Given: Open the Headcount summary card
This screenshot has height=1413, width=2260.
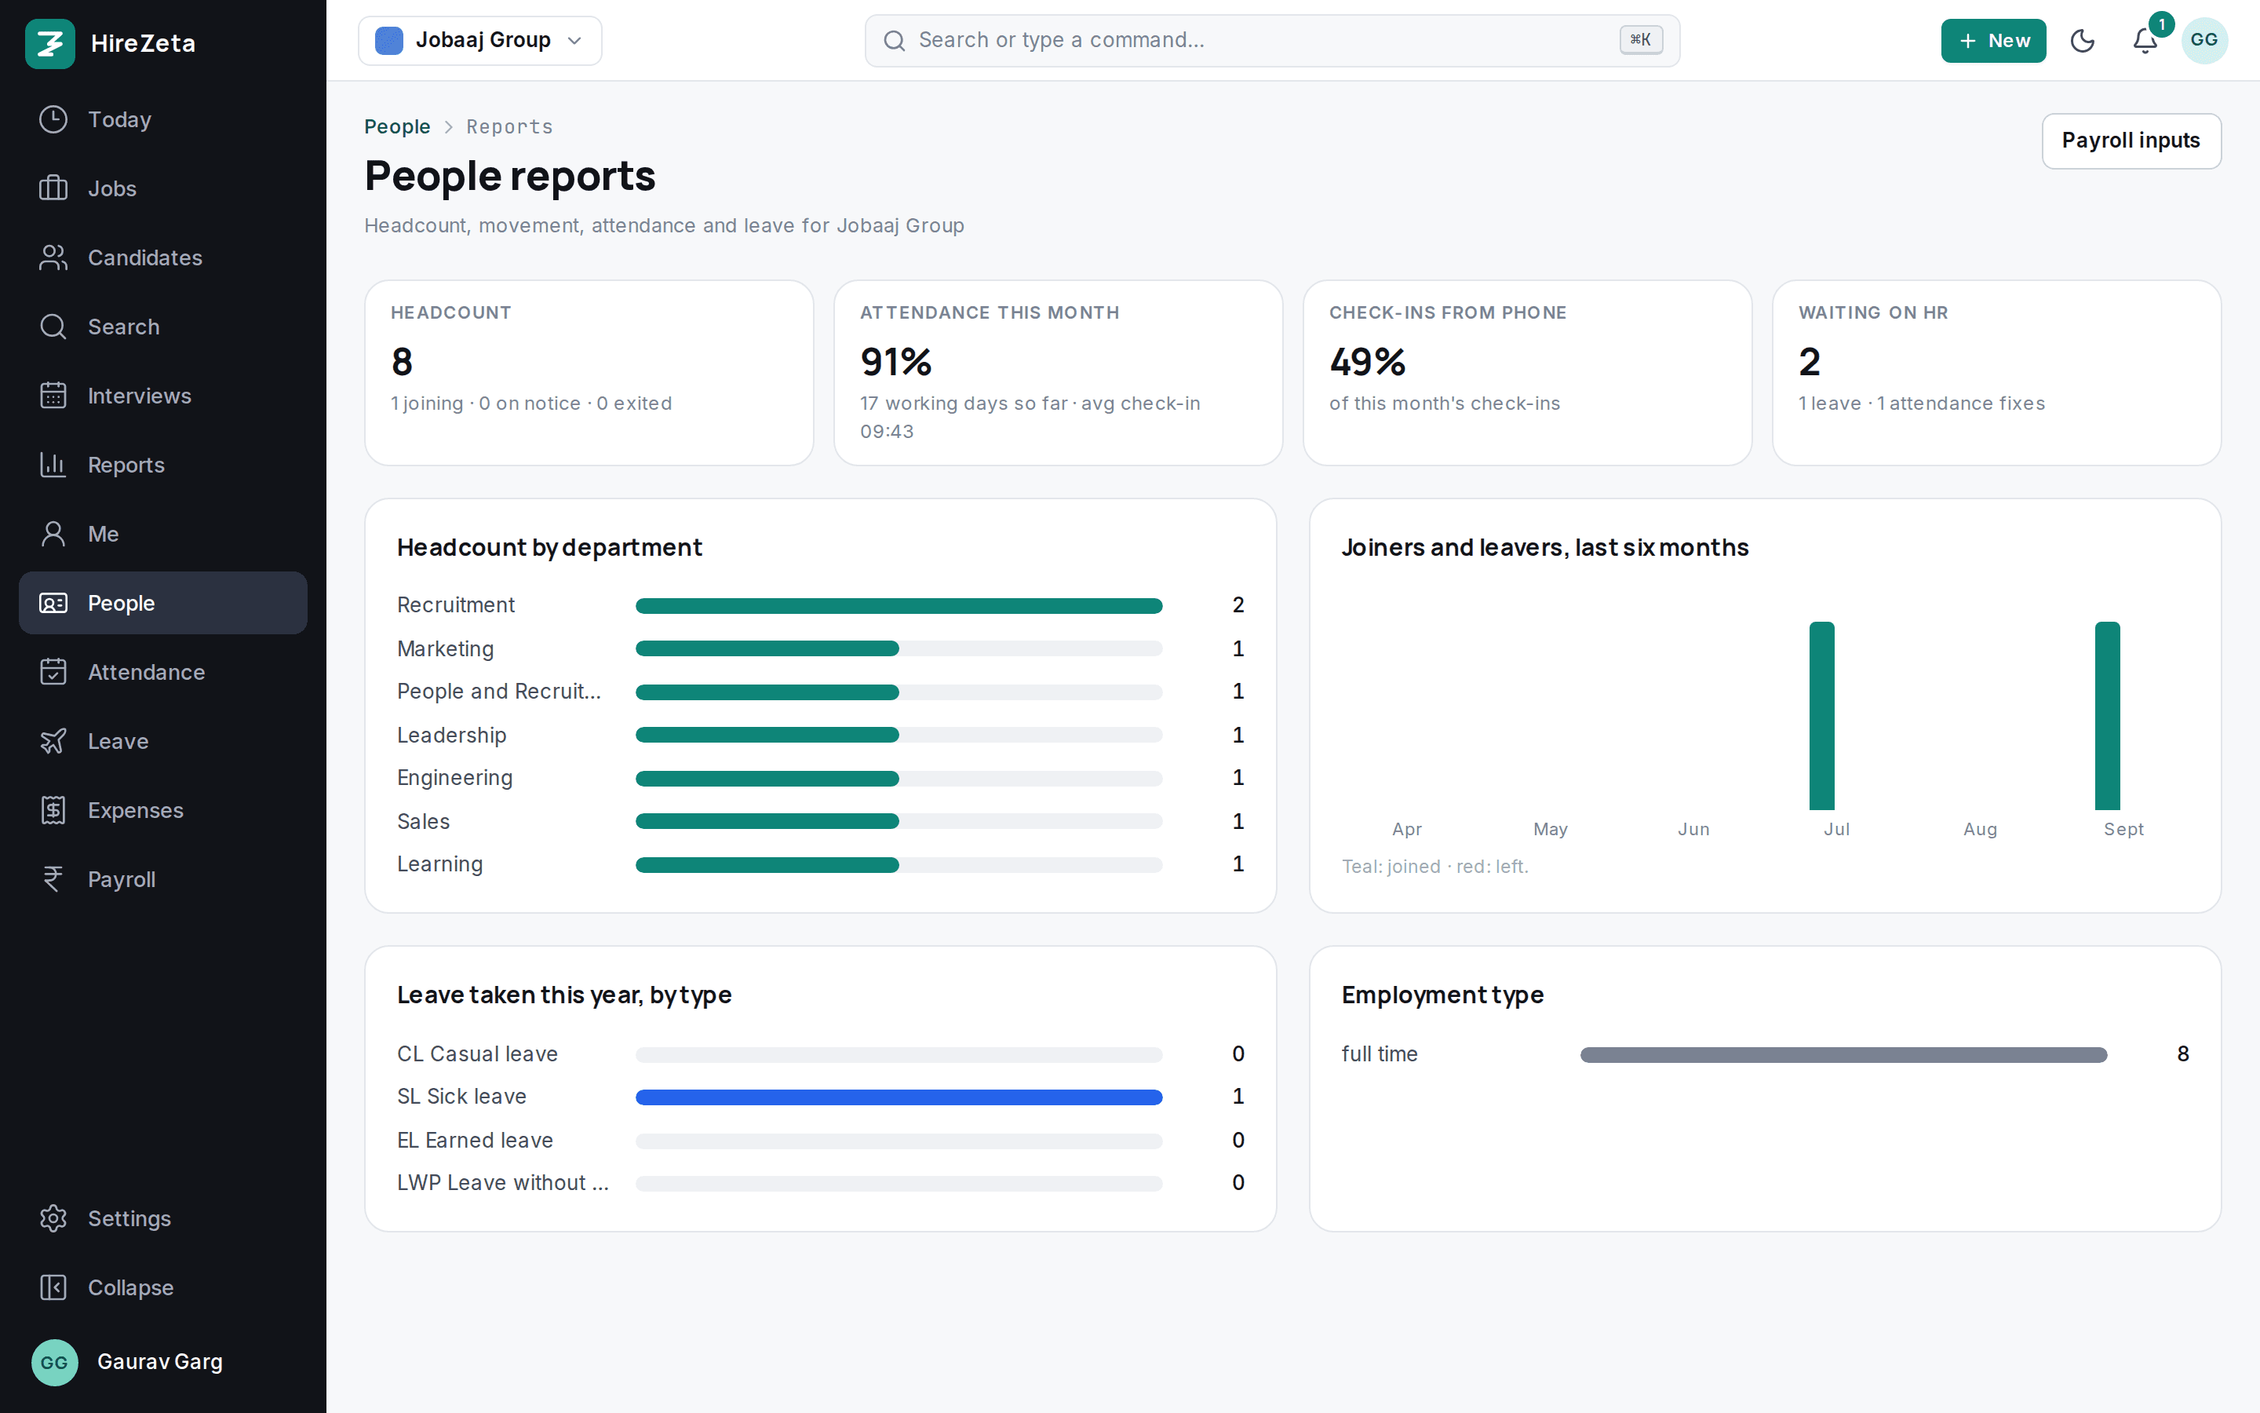Looking at the screenshot, I should (x=589, y=373).
